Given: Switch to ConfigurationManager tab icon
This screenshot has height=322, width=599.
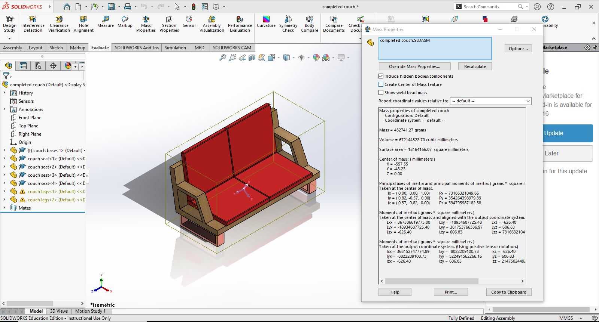Looking at the screenshot, I should (x=38, y=66).
